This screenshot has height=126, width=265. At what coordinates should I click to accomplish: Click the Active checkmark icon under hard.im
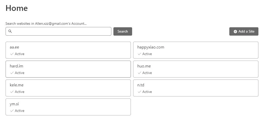click(12, 73)
